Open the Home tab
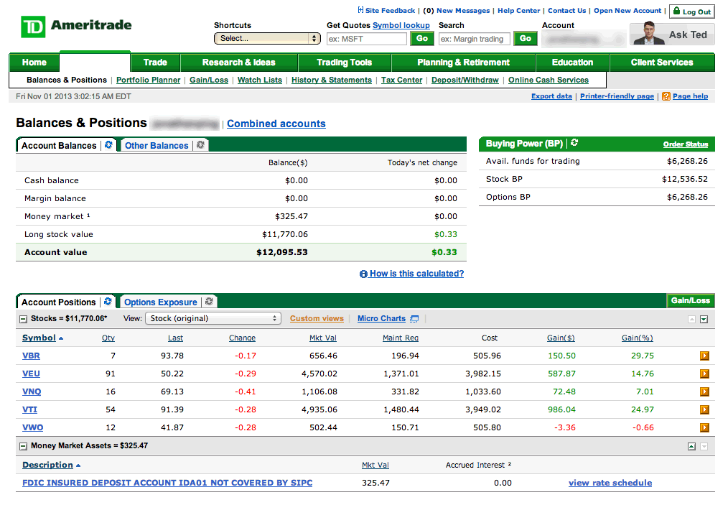The width and height of the screenshot is (728, 505). click(34, 62)
